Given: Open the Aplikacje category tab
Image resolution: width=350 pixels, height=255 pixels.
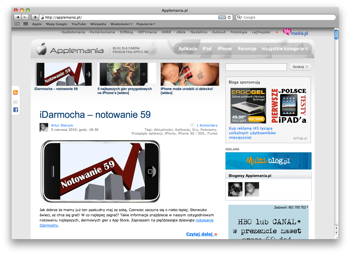Looking at the screenshot, I should click(x=188, y=49).
